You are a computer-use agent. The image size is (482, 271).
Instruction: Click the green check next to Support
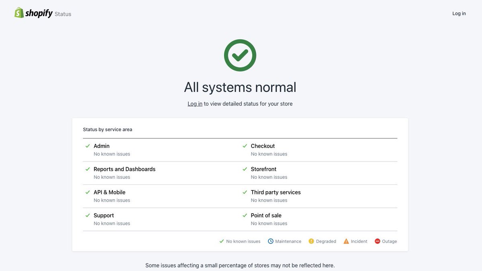(88, 215)
